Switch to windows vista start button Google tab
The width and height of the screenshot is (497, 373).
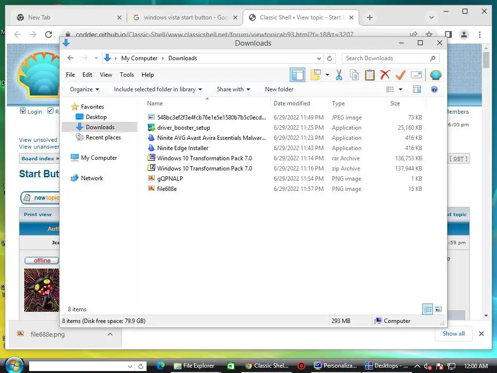(x=185, y=17)
